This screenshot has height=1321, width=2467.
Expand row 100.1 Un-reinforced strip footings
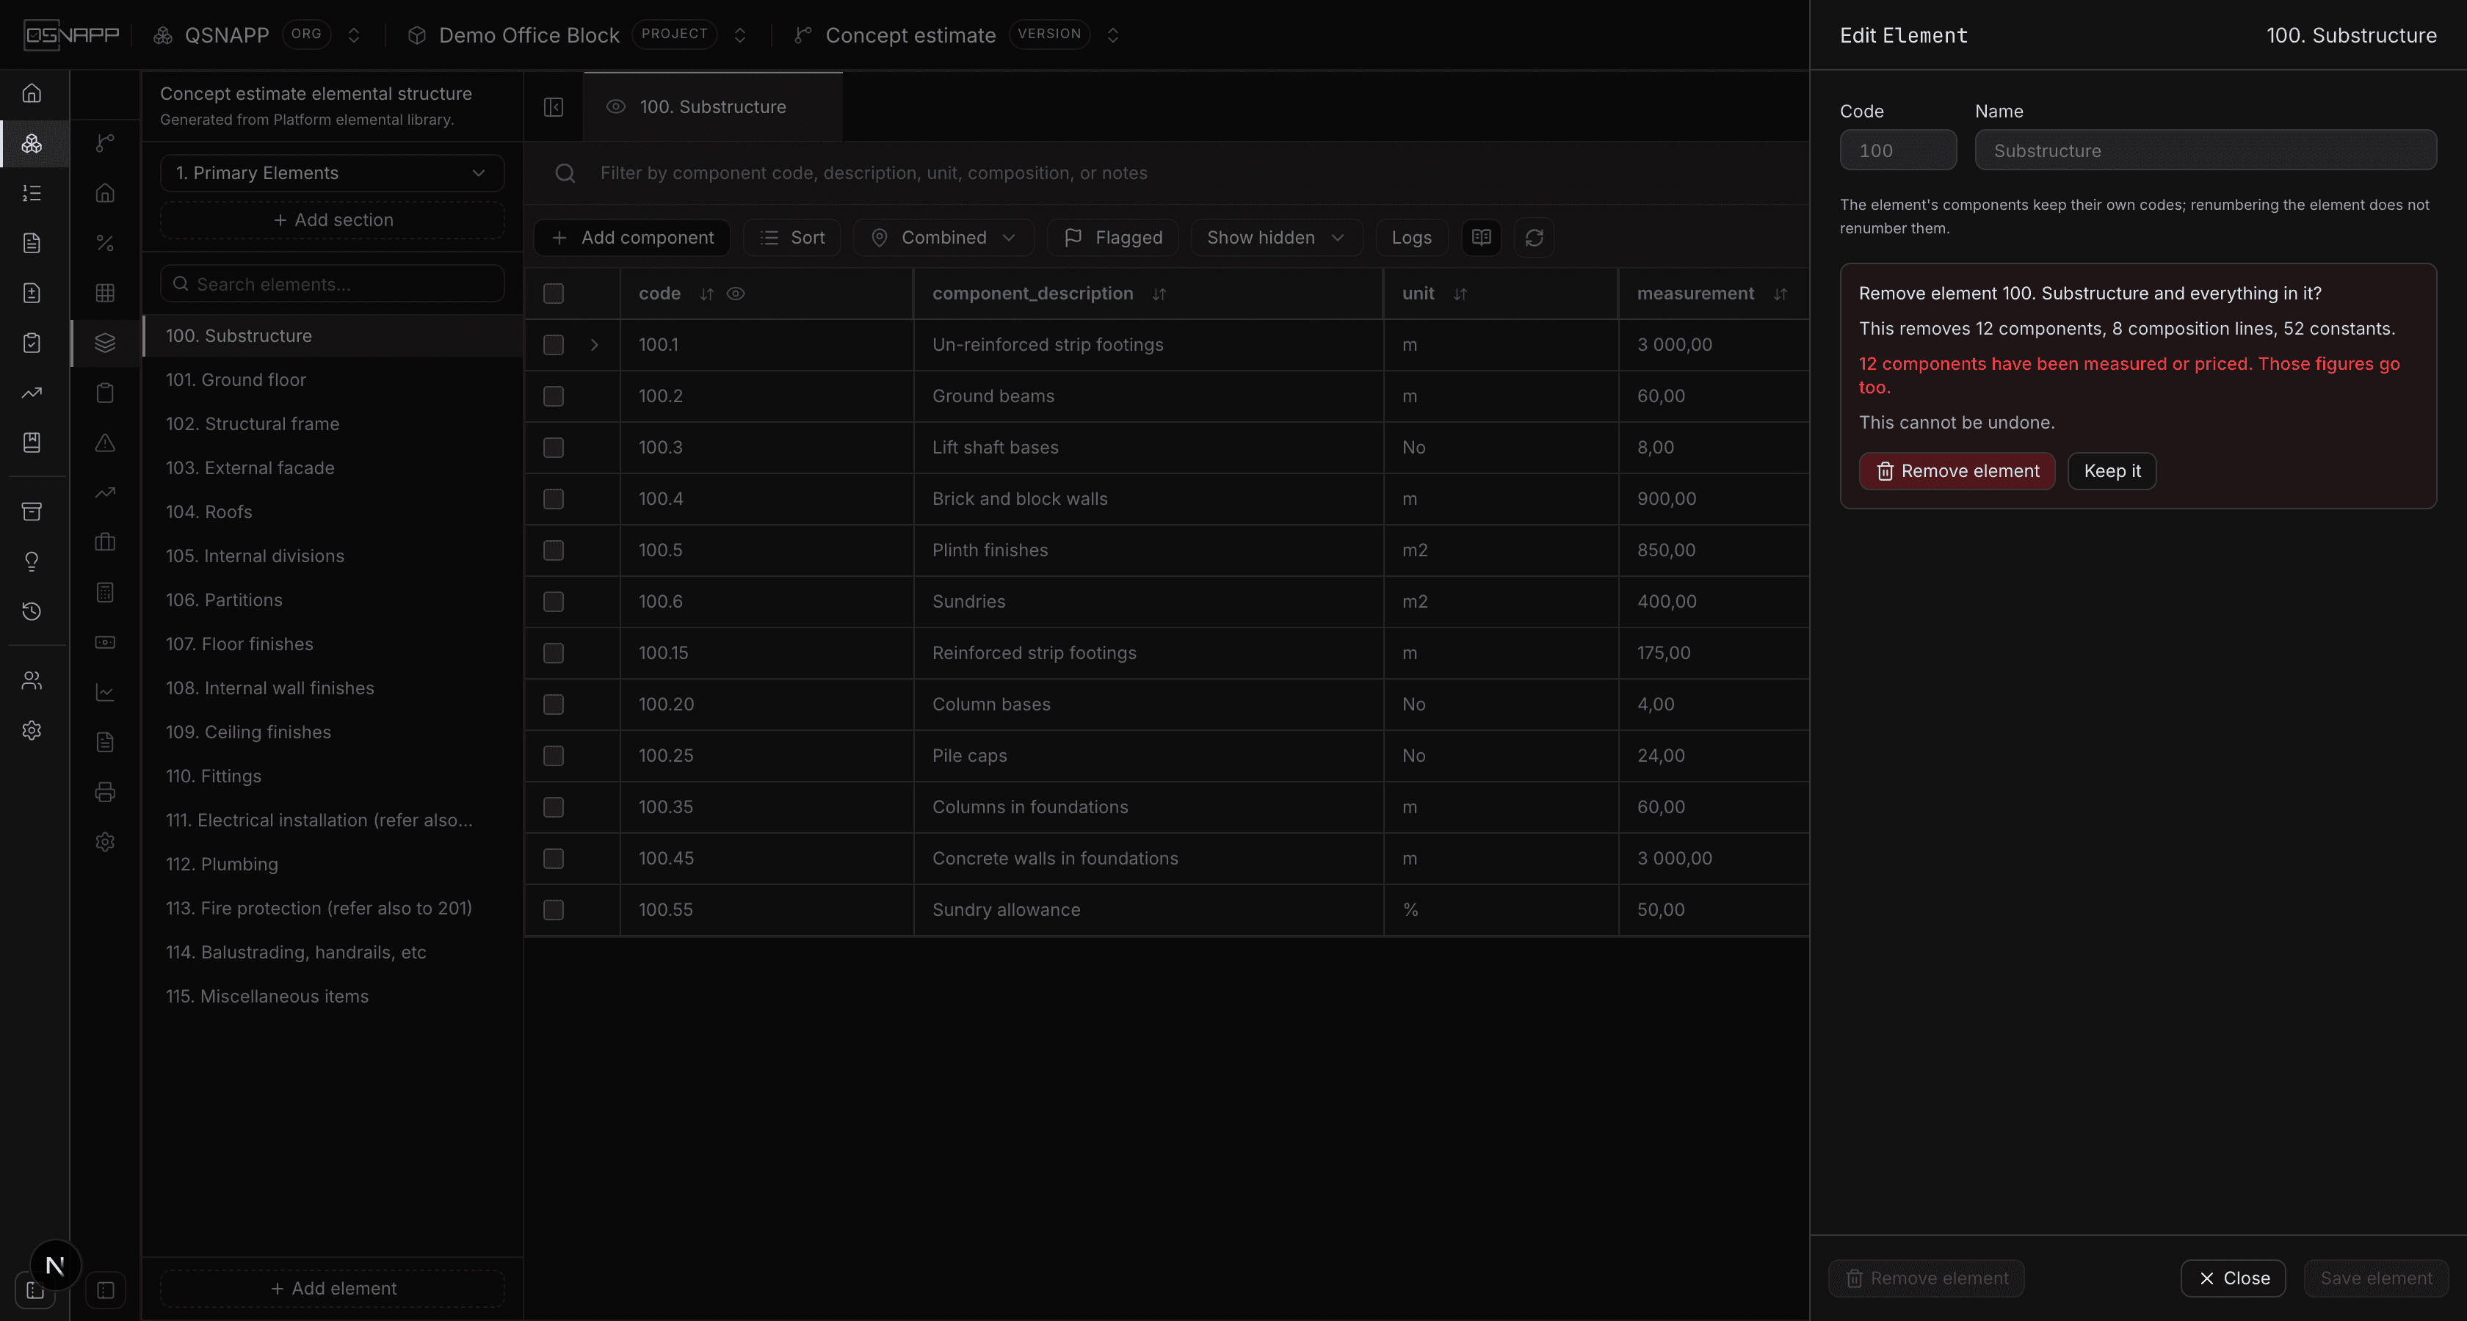click(594, 345)
